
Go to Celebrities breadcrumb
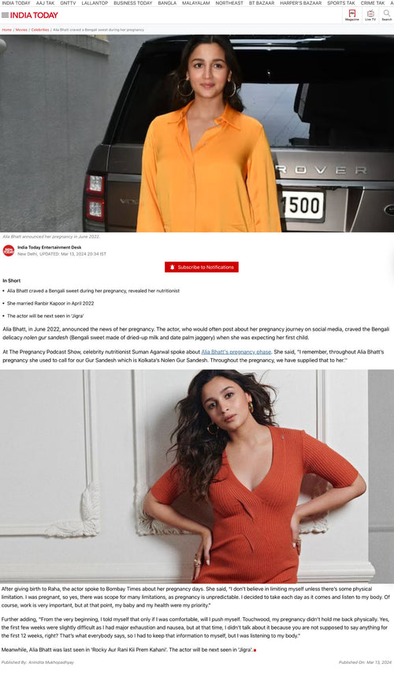tap(40, 30)
